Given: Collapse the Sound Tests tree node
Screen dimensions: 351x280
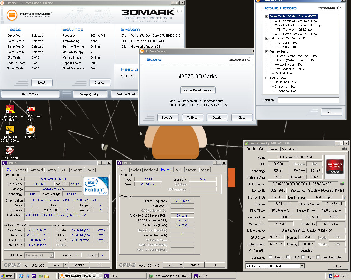Looking at the screenshot, I should pyautogui.click(x=267, y=78).
